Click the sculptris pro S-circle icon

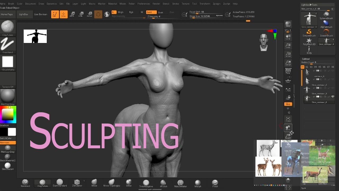click(x=107, y=14)
